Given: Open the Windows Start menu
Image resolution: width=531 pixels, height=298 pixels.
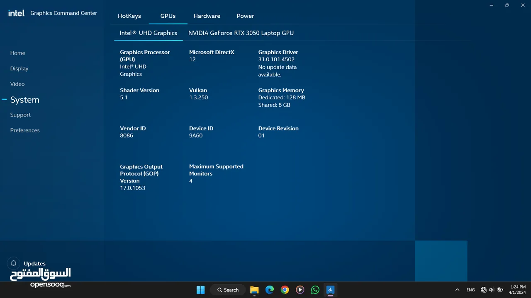Looking at the screenshot, I should coord(200,290).
